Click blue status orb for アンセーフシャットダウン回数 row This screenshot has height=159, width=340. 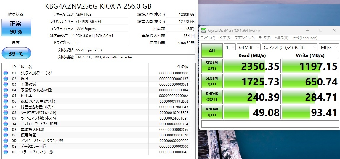click(6, 141)
